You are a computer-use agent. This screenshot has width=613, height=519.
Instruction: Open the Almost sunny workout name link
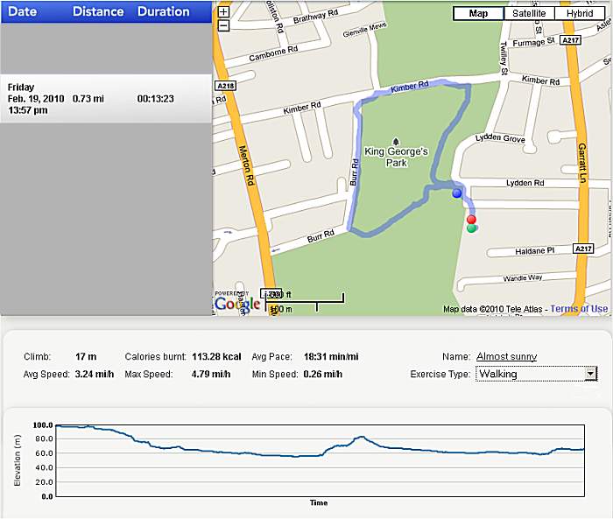506,356
